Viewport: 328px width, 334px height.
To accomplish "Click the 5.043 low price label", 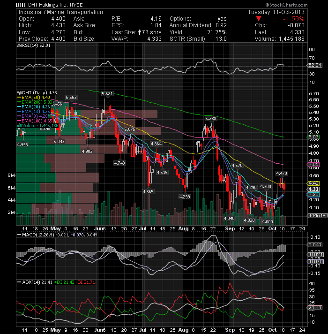I will click(x=59, y=142).
